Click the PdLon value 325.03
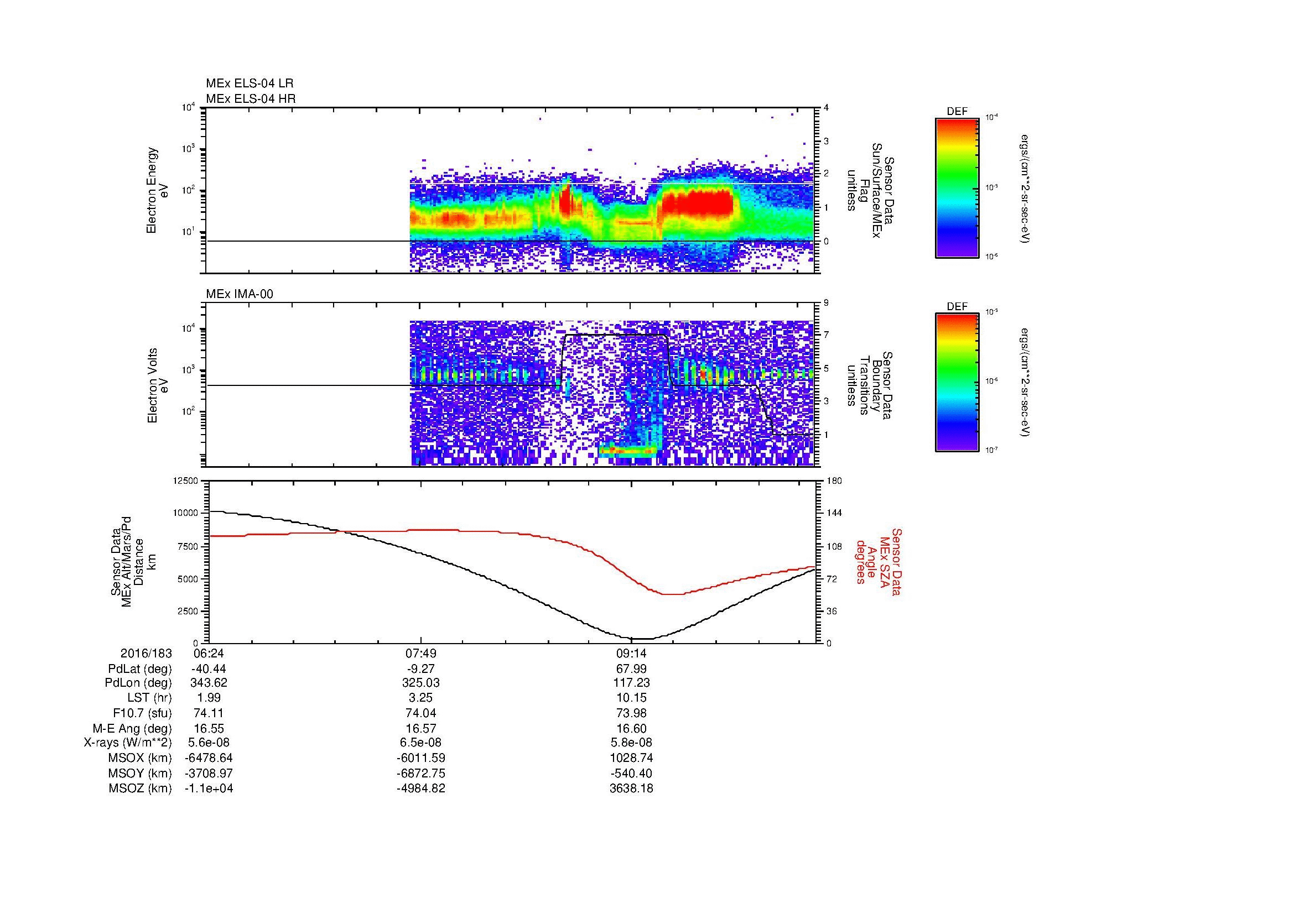 click(x=420, y=683)
